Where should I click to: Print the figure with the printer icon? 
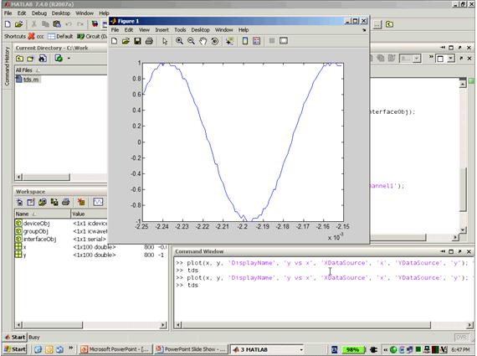coord(149,41)
